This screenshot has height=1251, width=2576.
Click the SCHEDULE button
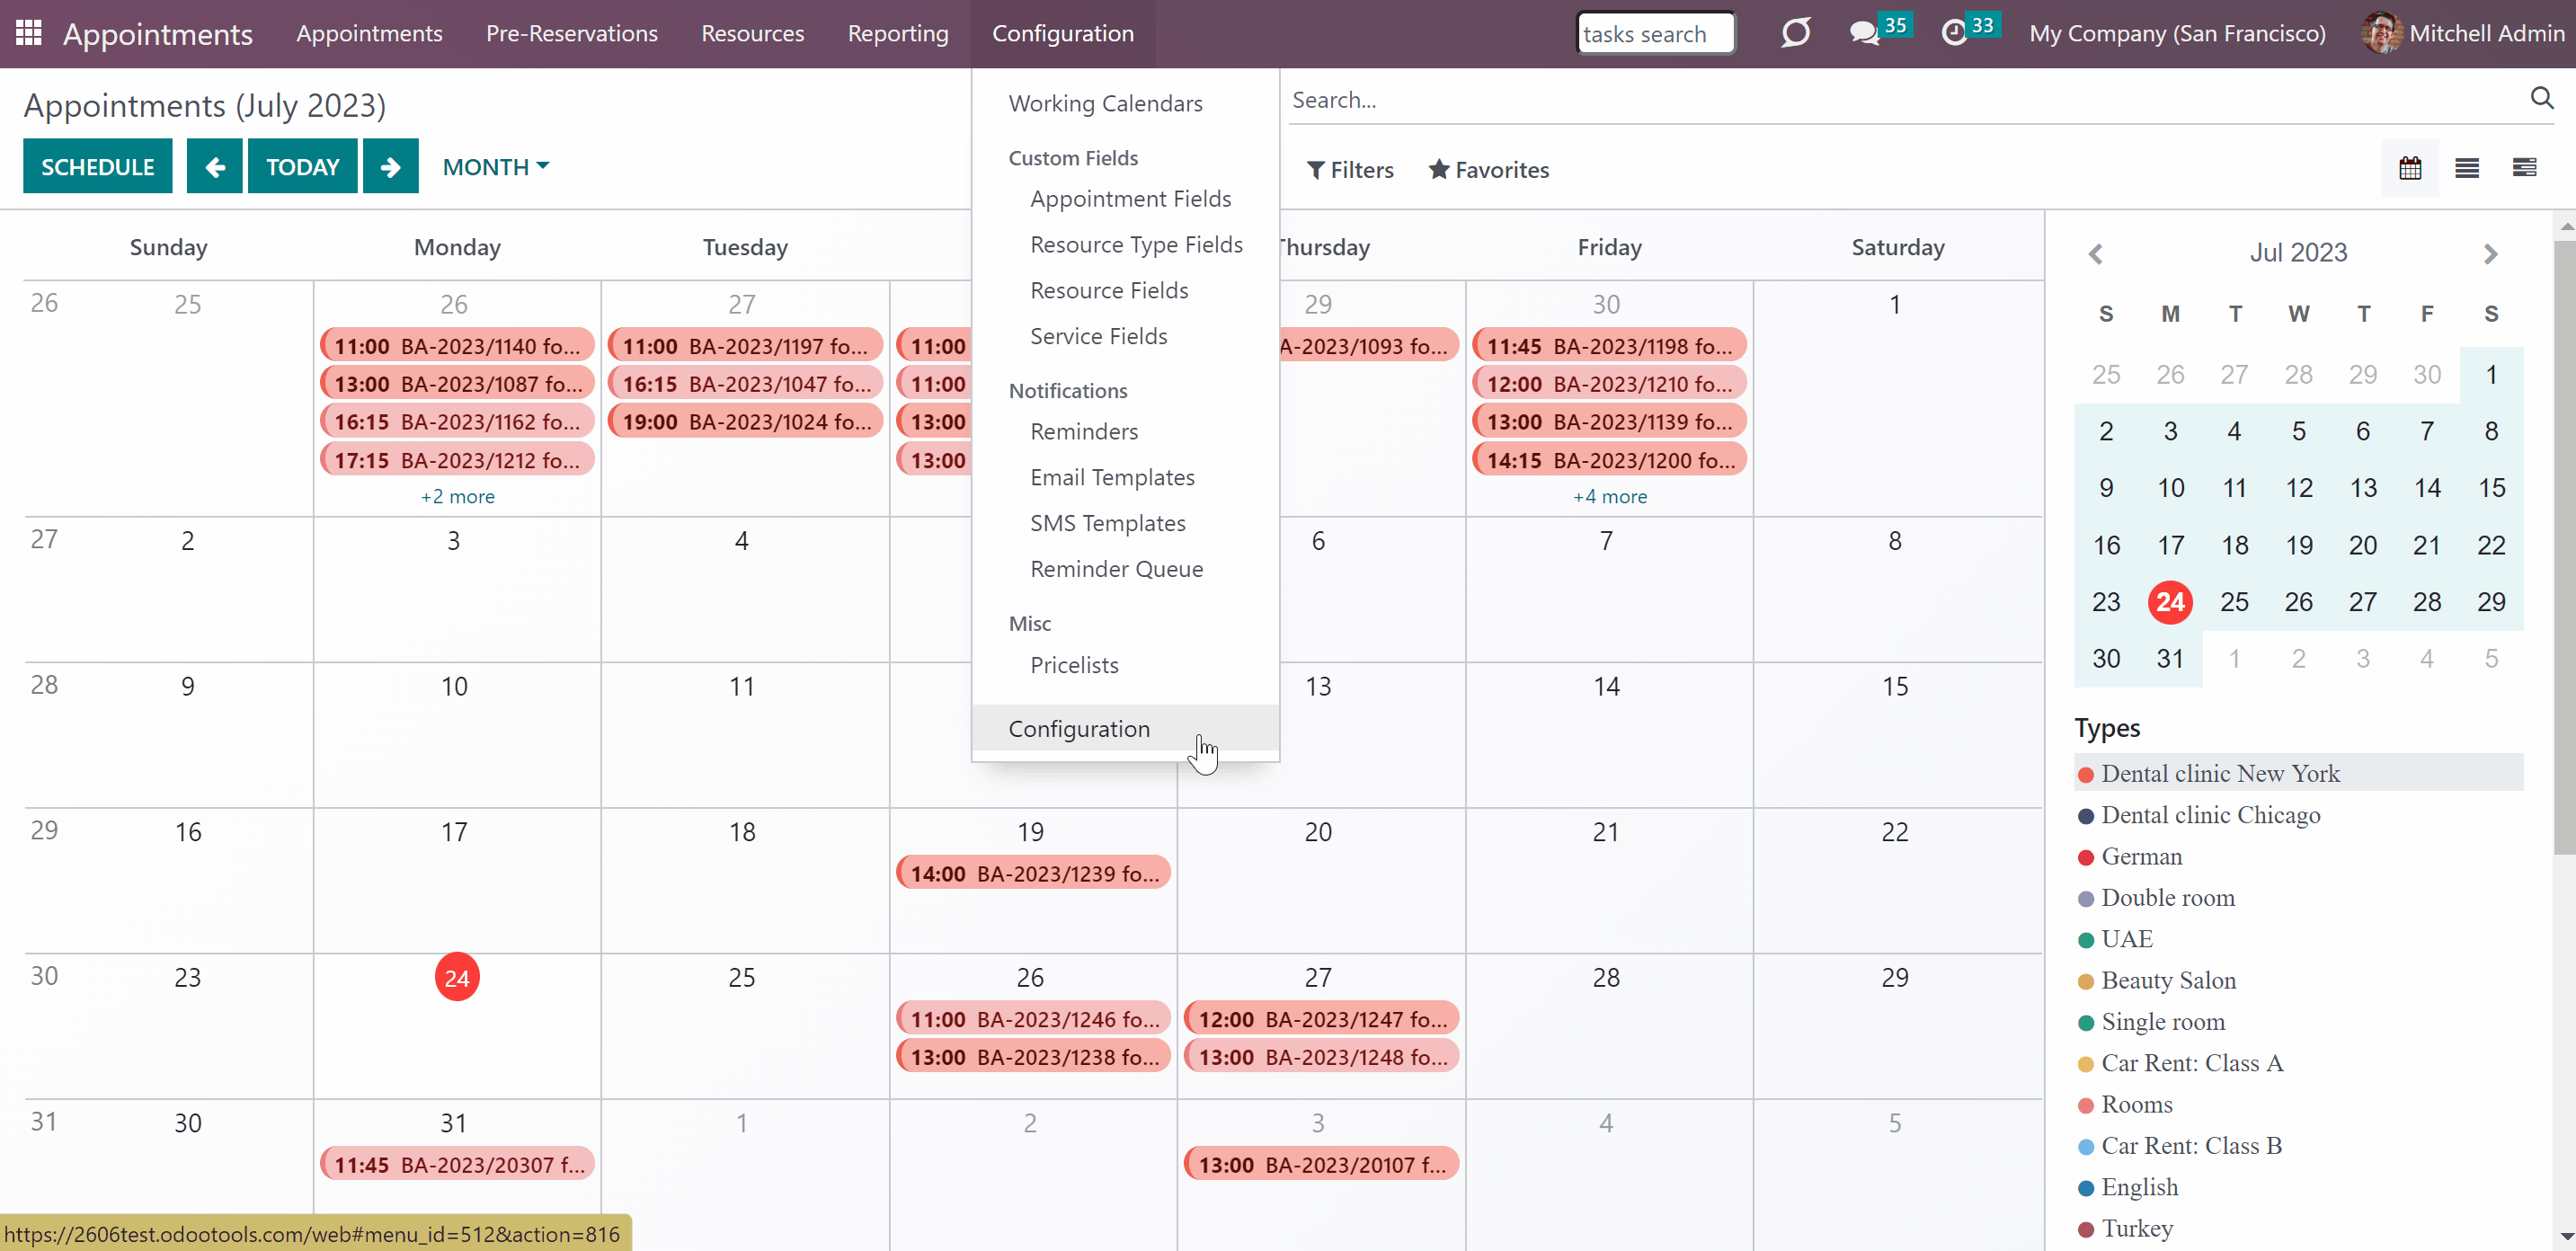(97, 166)
